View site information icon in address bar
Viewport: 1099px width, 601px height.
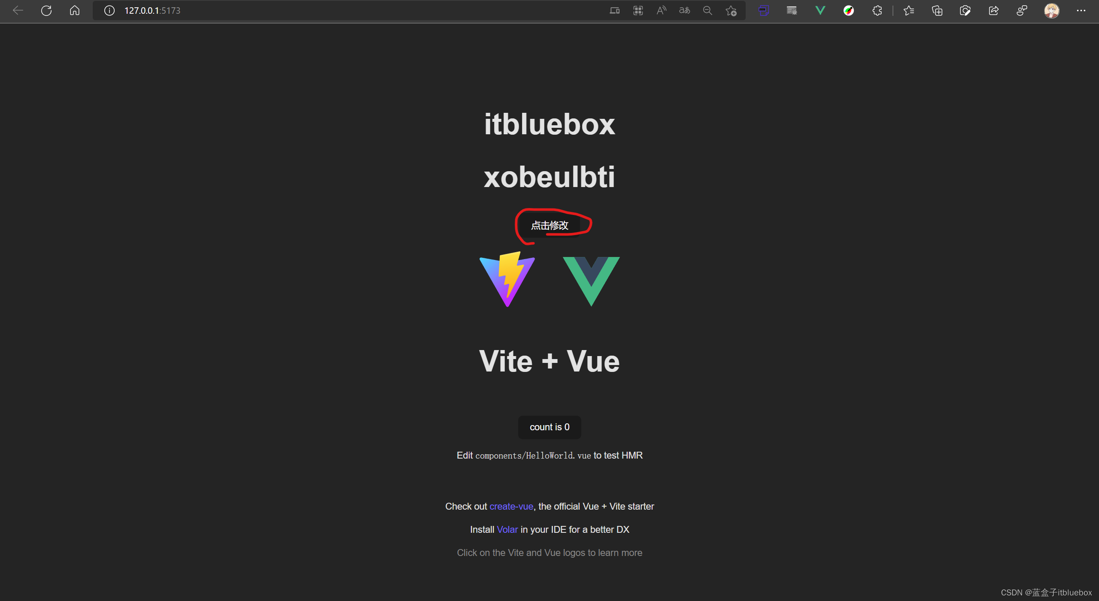click(x=109, y=10)
